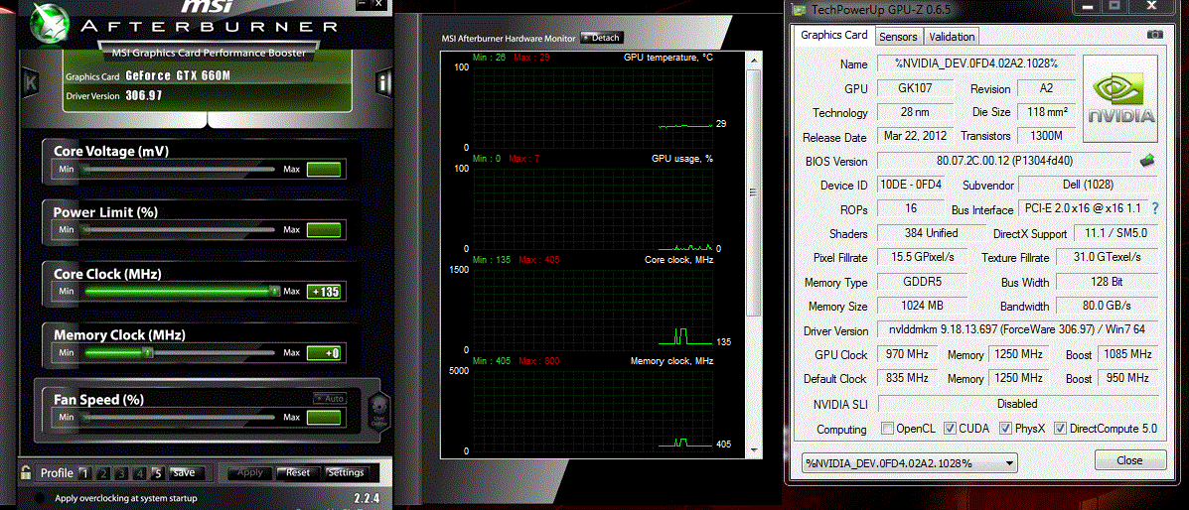
Task: Click the GK107 GPU field
Action: coord(915,88)
